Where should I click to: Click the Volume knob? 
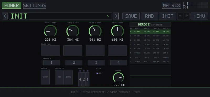(x=118, y=77)
